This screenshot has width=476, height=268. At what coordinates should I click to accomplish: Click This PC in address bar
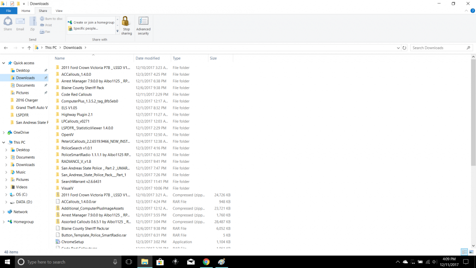pyautogui.click(x=51, y=48)
